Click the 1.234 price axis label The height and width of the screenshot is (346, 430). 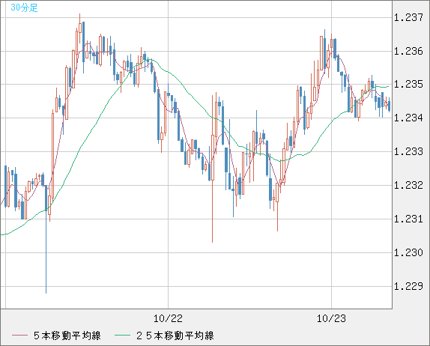pos(408,118)
